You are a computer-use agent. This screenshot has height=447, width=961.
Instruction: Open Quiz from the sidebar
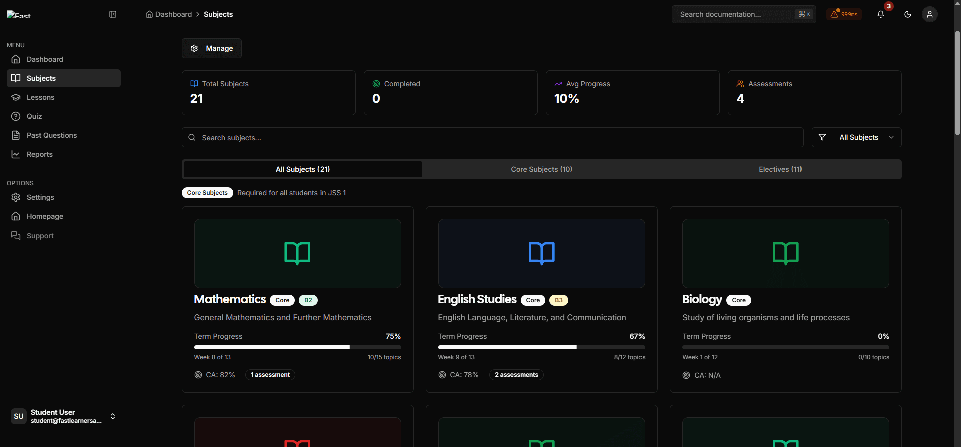(34, 116)
